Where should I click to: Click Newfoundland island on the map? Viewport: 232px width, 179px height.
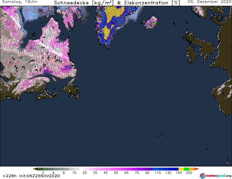[71, 90]
